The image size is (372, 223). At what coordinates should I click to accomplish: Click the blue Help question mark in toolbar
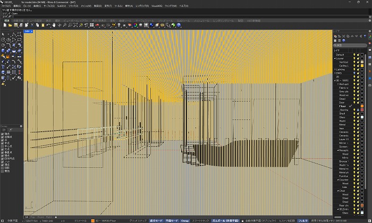point(179,25)
